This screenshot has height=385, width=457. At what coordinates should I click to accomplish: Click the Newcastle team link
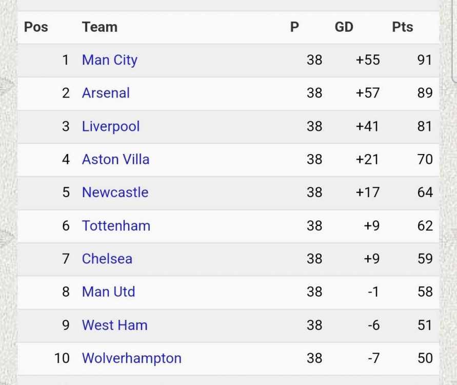(115, 192)
